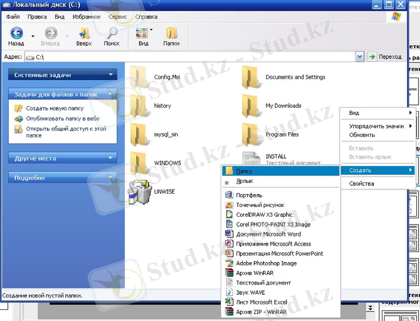Expand the address bar dropdown arrow
This screenshot has height=321, width=420.
(359, 57)
